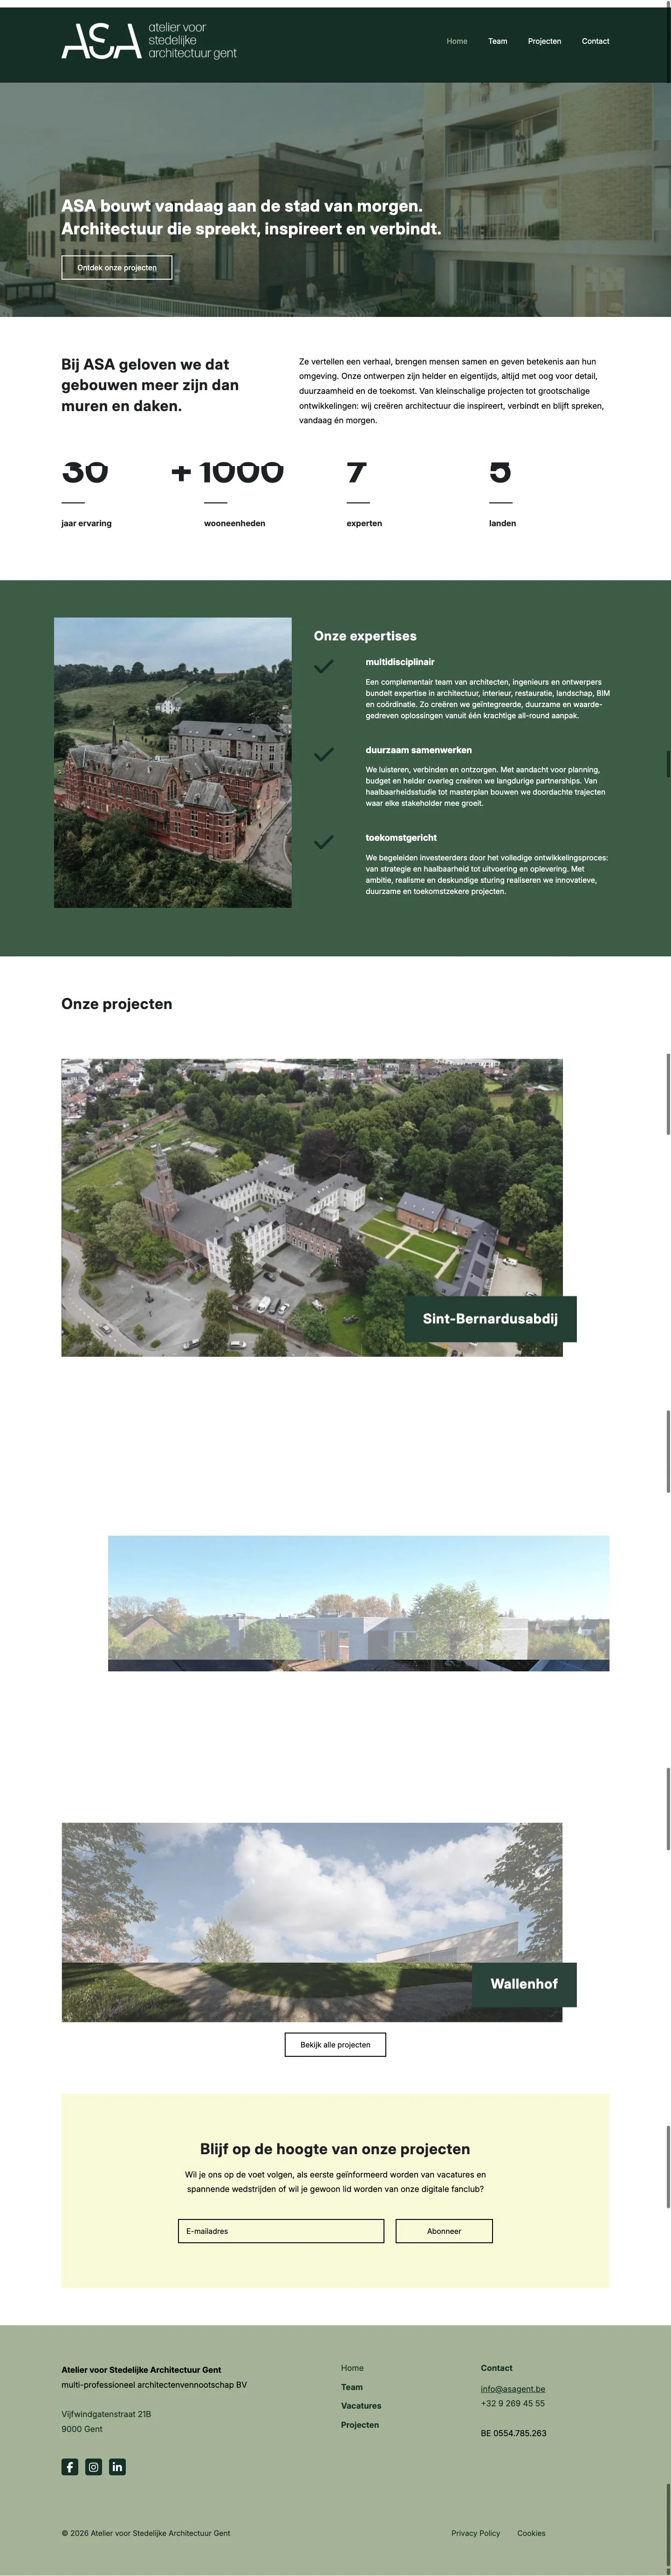Open the Cookies footer link

(531, 2533)
